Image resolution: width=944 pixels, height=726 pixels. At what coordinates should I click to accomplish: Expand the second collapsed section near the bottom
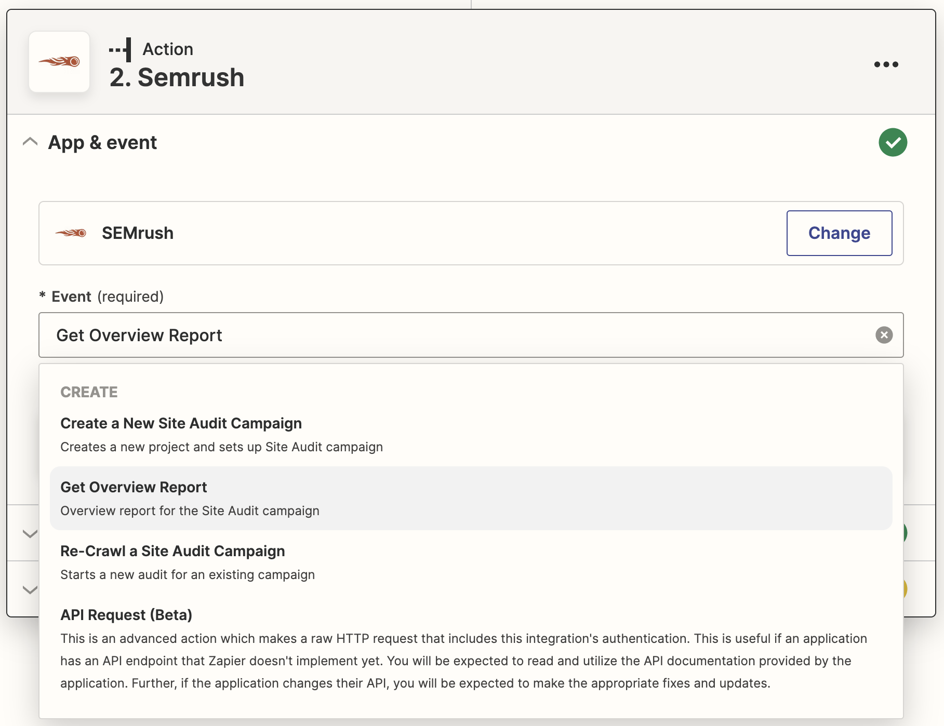[x=29, y=589]
